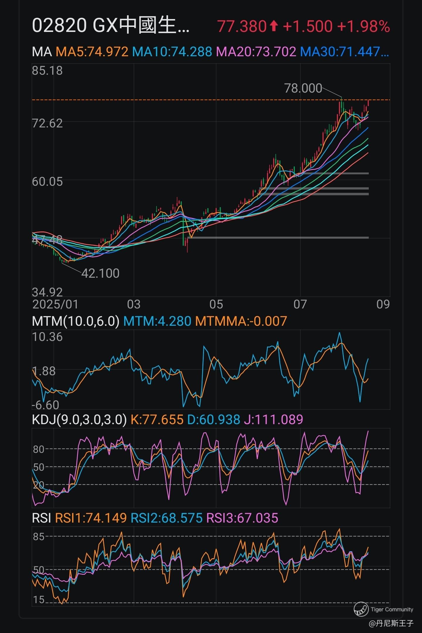Click the 09 month axis label
The height and width of the screenshot is (633, 422).
tap(383, 304)
